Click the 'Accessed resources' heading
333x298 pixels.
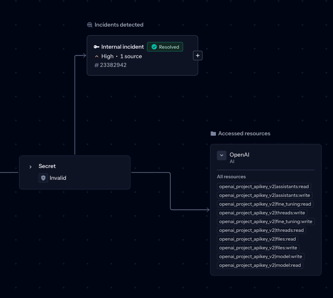pos(244,133)
